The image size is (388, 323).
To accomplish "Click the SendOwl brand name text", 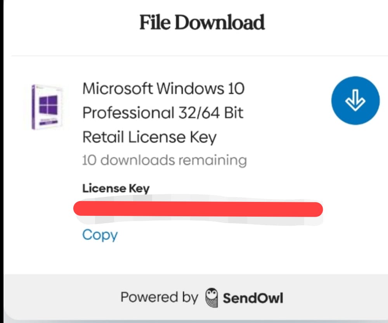I will coord(253,298).
